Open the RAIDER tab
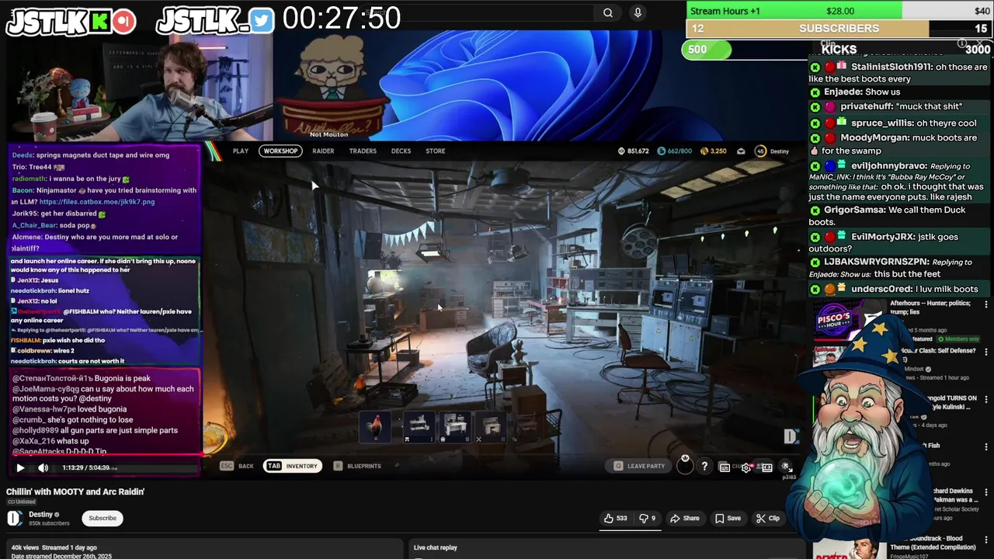Viewport: 994px width, 559px height. pos(323,151)
